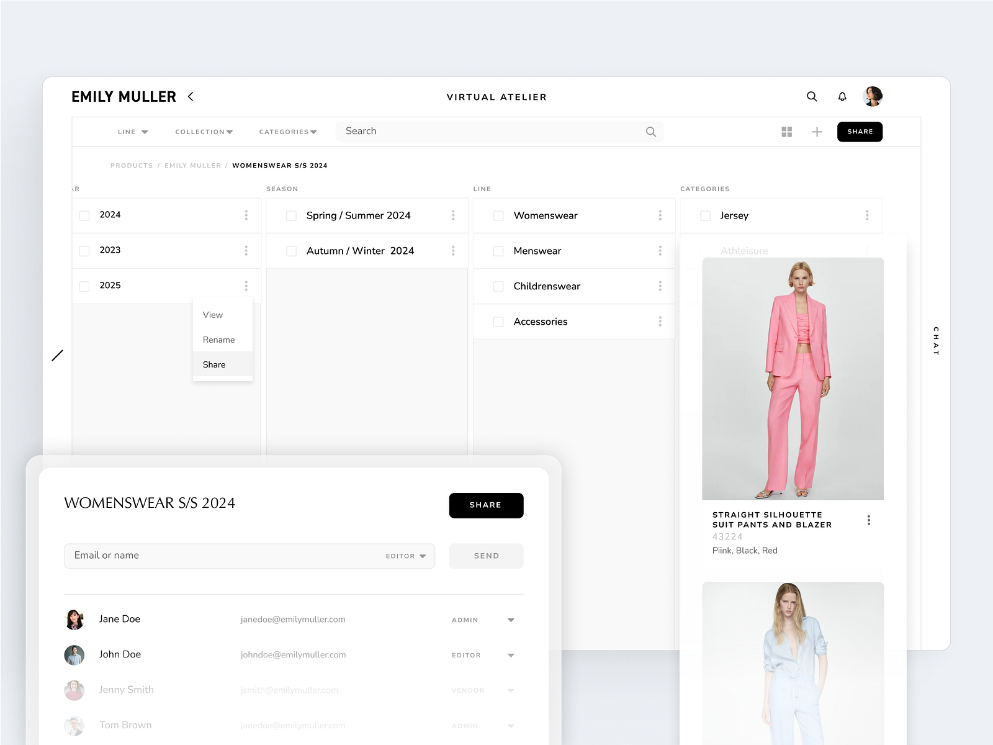Check the Spring / Summer 2024 checkbox

coord(291,215)
